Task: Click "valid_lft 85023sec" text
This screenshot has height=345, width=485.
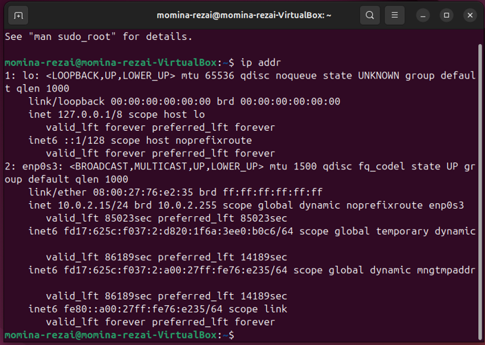Action: (98, 218)
